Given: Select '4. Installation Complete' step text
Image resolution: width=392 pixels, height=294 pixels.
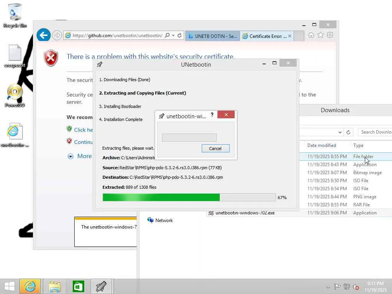Looking at the screenshot, I should [x=121, y=119].
